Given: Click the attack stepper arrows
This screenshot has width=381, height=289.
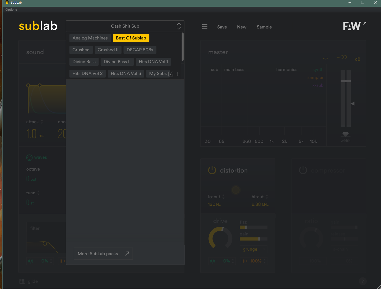Looking at the screenshot, I should click(x=42, y=122).
